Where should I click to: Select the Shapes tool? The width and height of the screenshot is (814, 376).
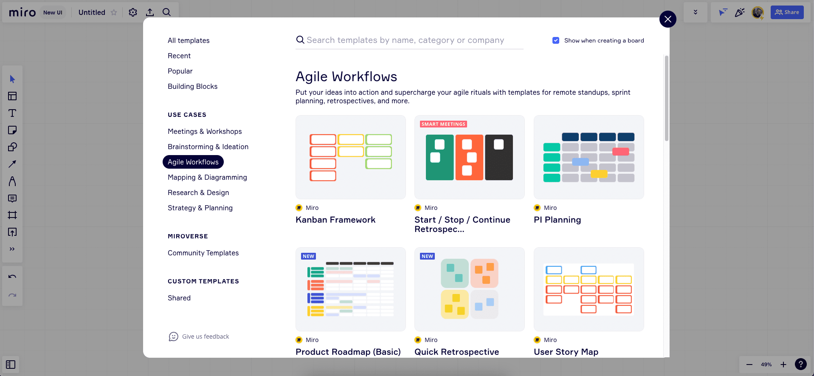click(x=12, y=147)
